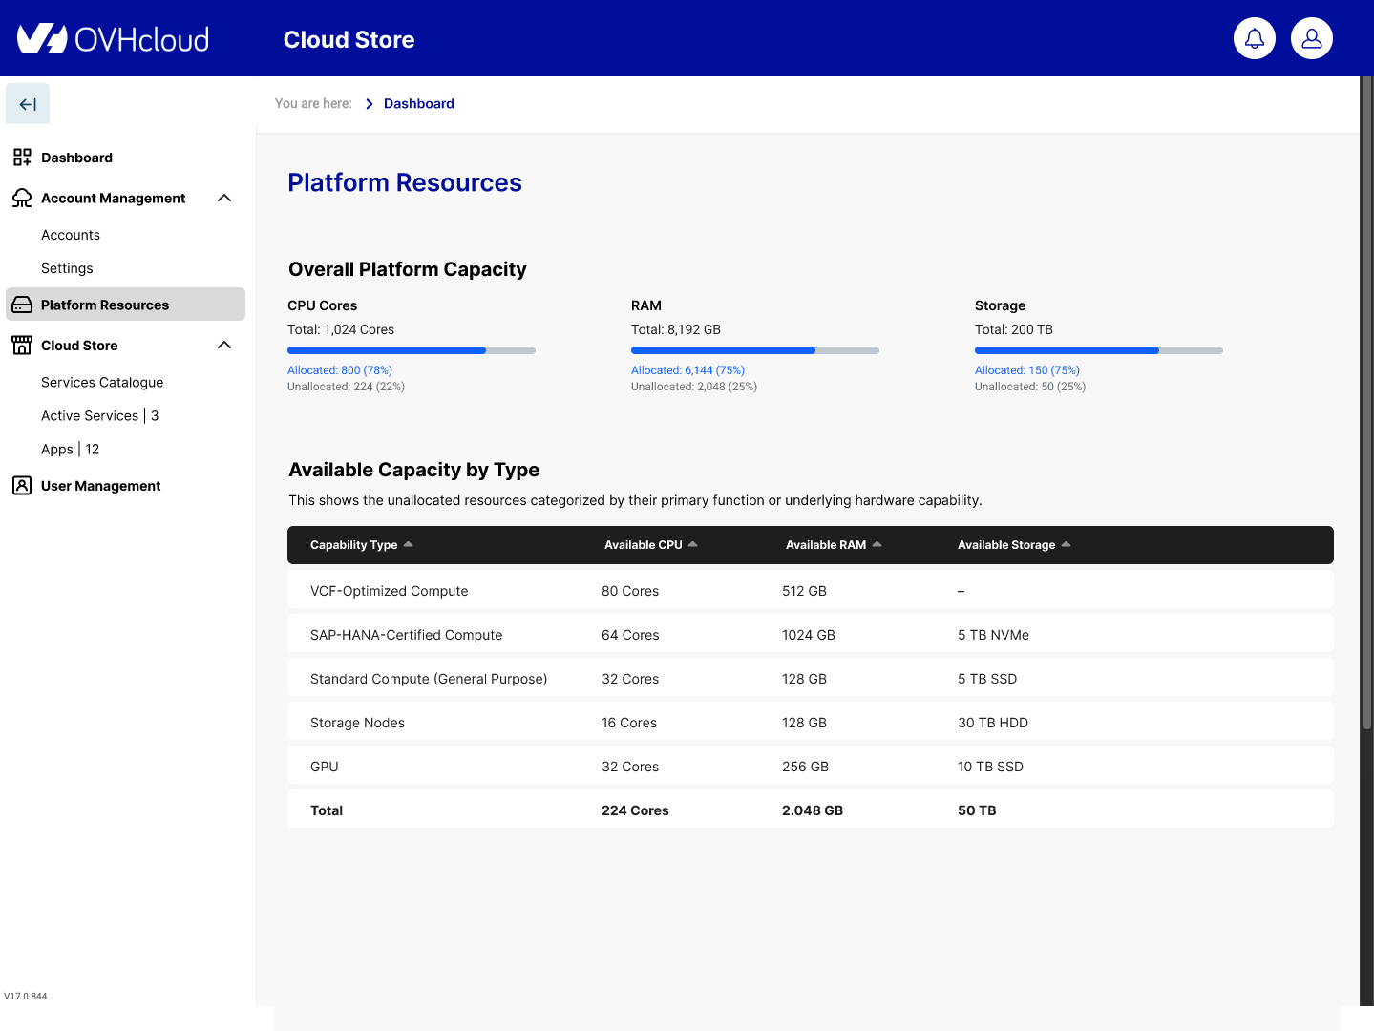Collapse the sidebar with the arrow icon
The width and height of the screenshot is (1374, 1031).
pos(28,104)
